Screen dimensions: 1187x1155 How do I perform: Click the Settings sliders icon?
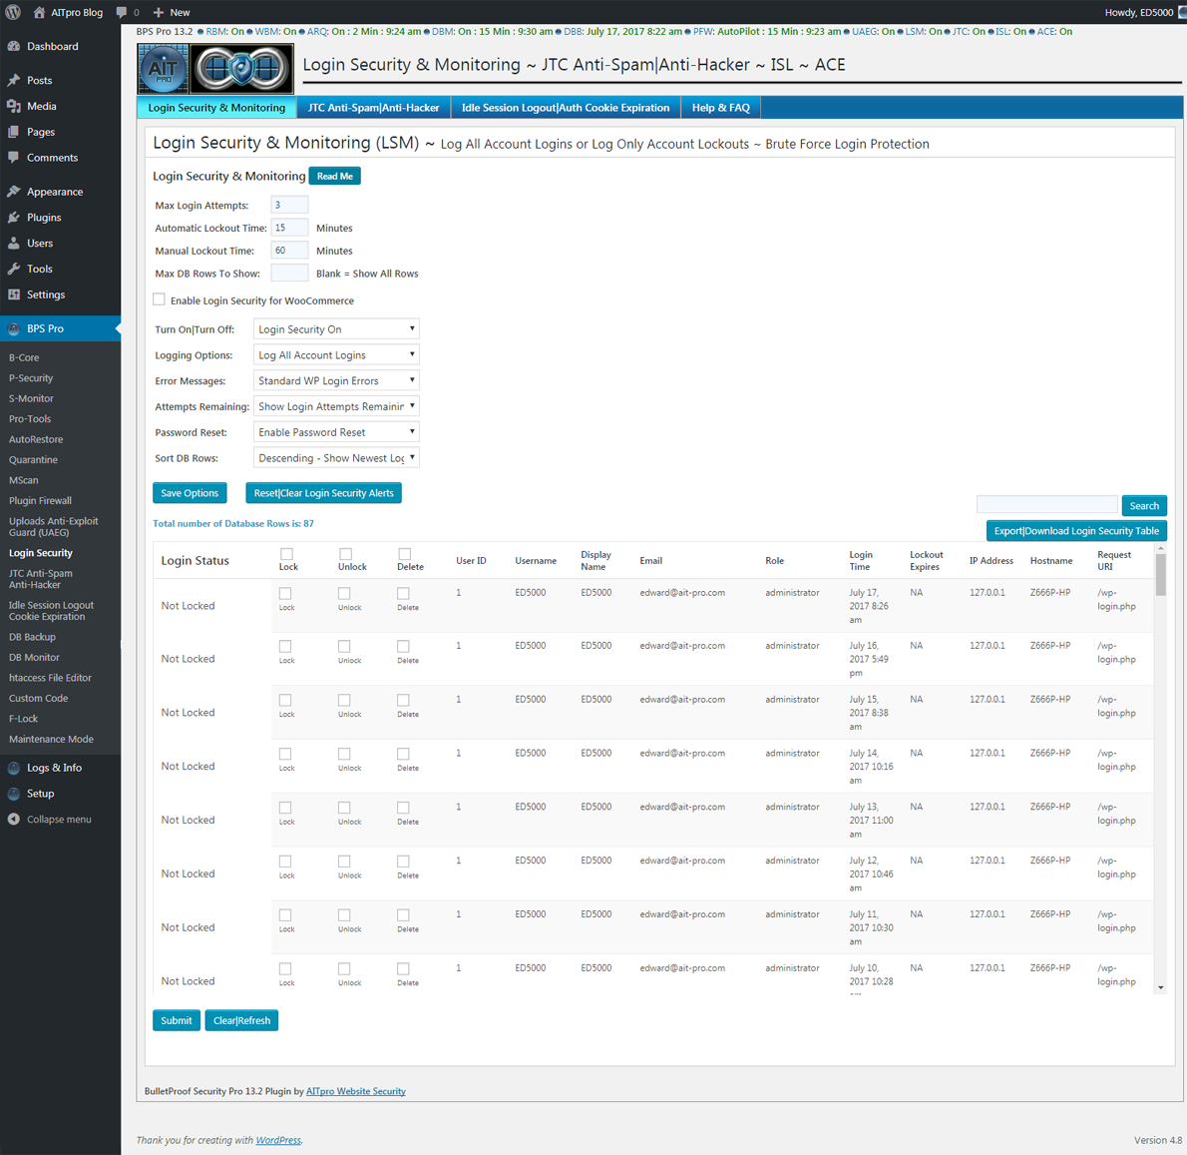(14, 294)
